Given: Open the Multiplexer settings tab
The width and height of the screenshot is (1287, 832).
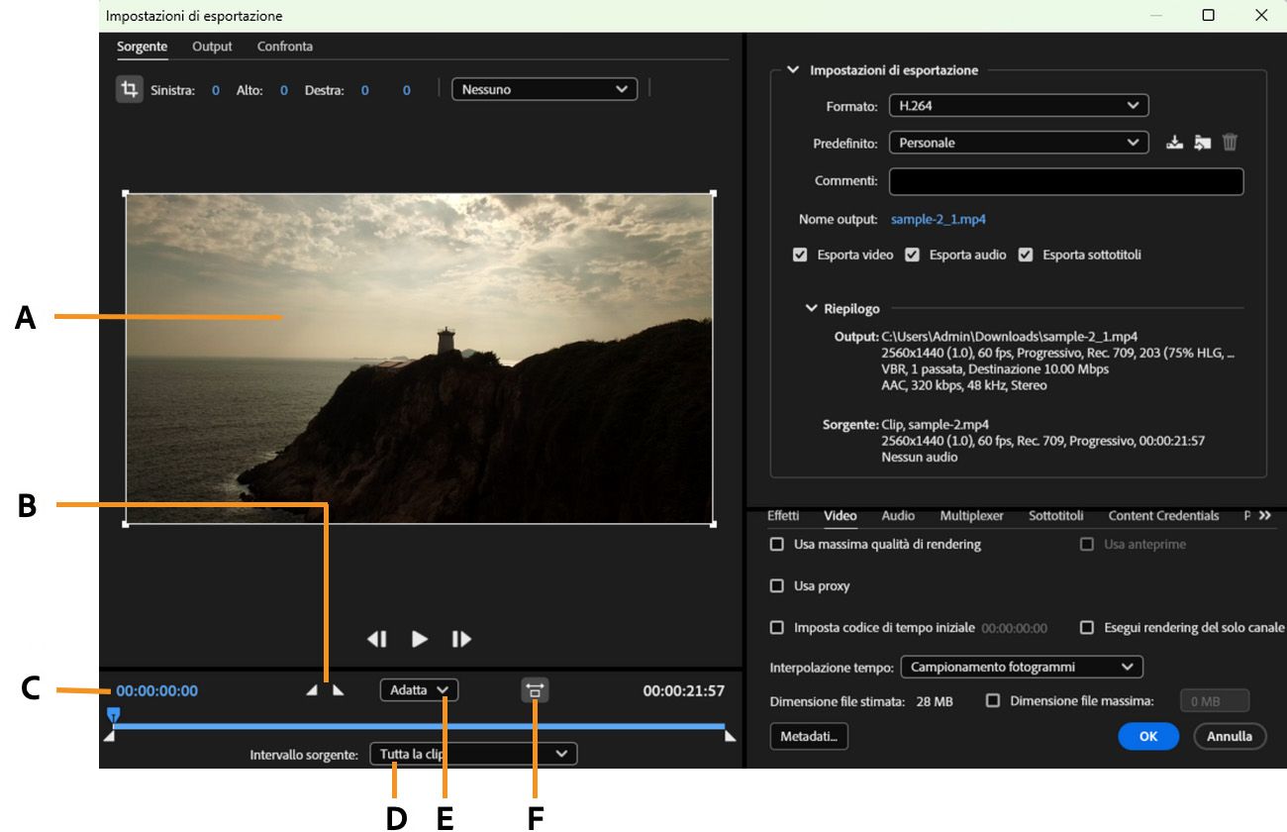Looking at the screenshot, I should click(971, 515).
